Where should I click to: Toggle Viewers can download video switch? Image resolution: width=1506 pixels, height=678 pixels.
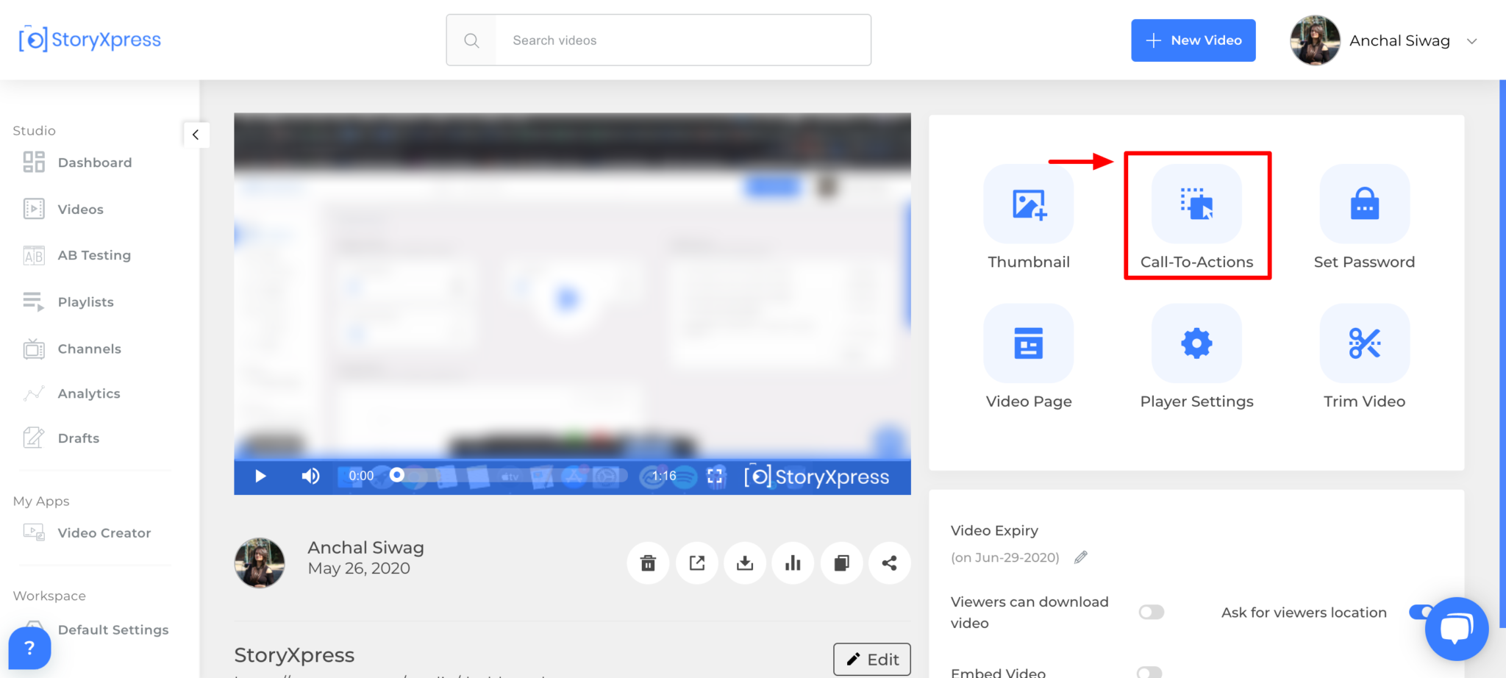1152,612
